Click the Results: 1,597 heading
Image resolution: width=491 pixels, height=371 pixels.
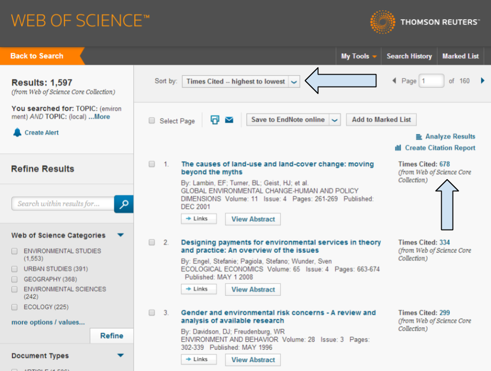[x=42, y=82]
